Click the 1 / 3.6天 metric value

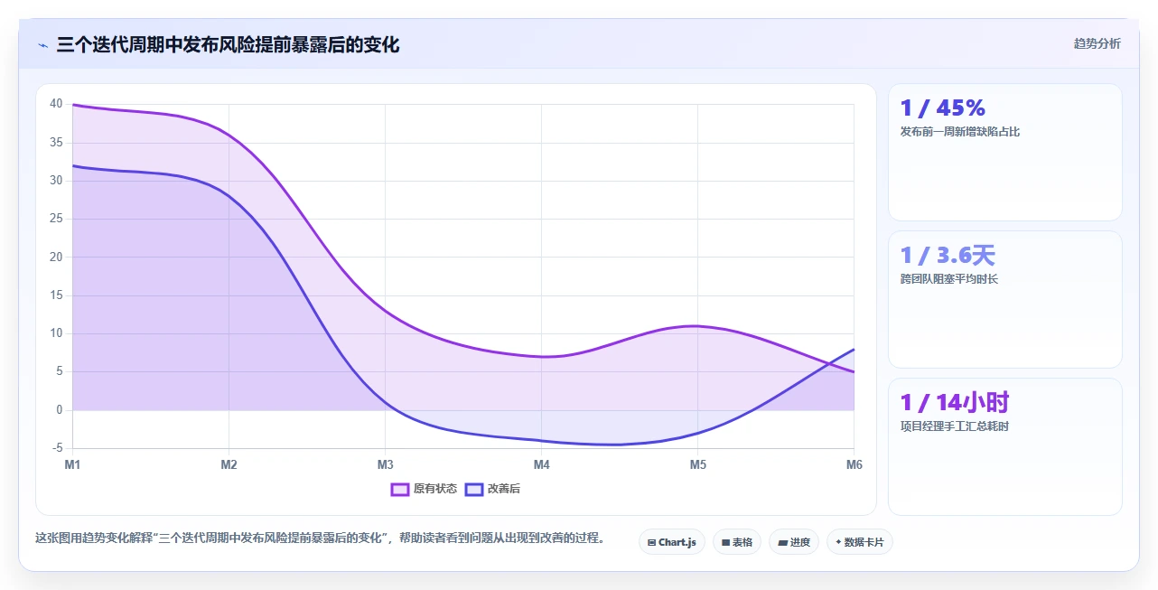tap(948, 256)
